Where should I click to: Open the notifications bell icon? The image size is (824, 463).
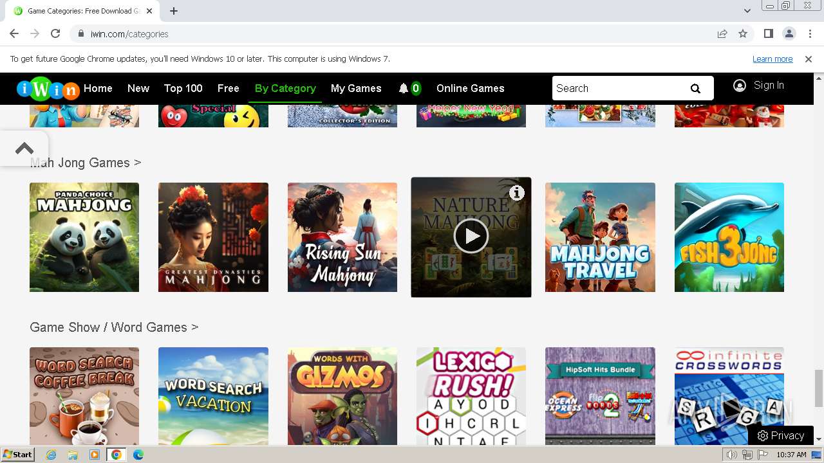click(x=404, y=89)
